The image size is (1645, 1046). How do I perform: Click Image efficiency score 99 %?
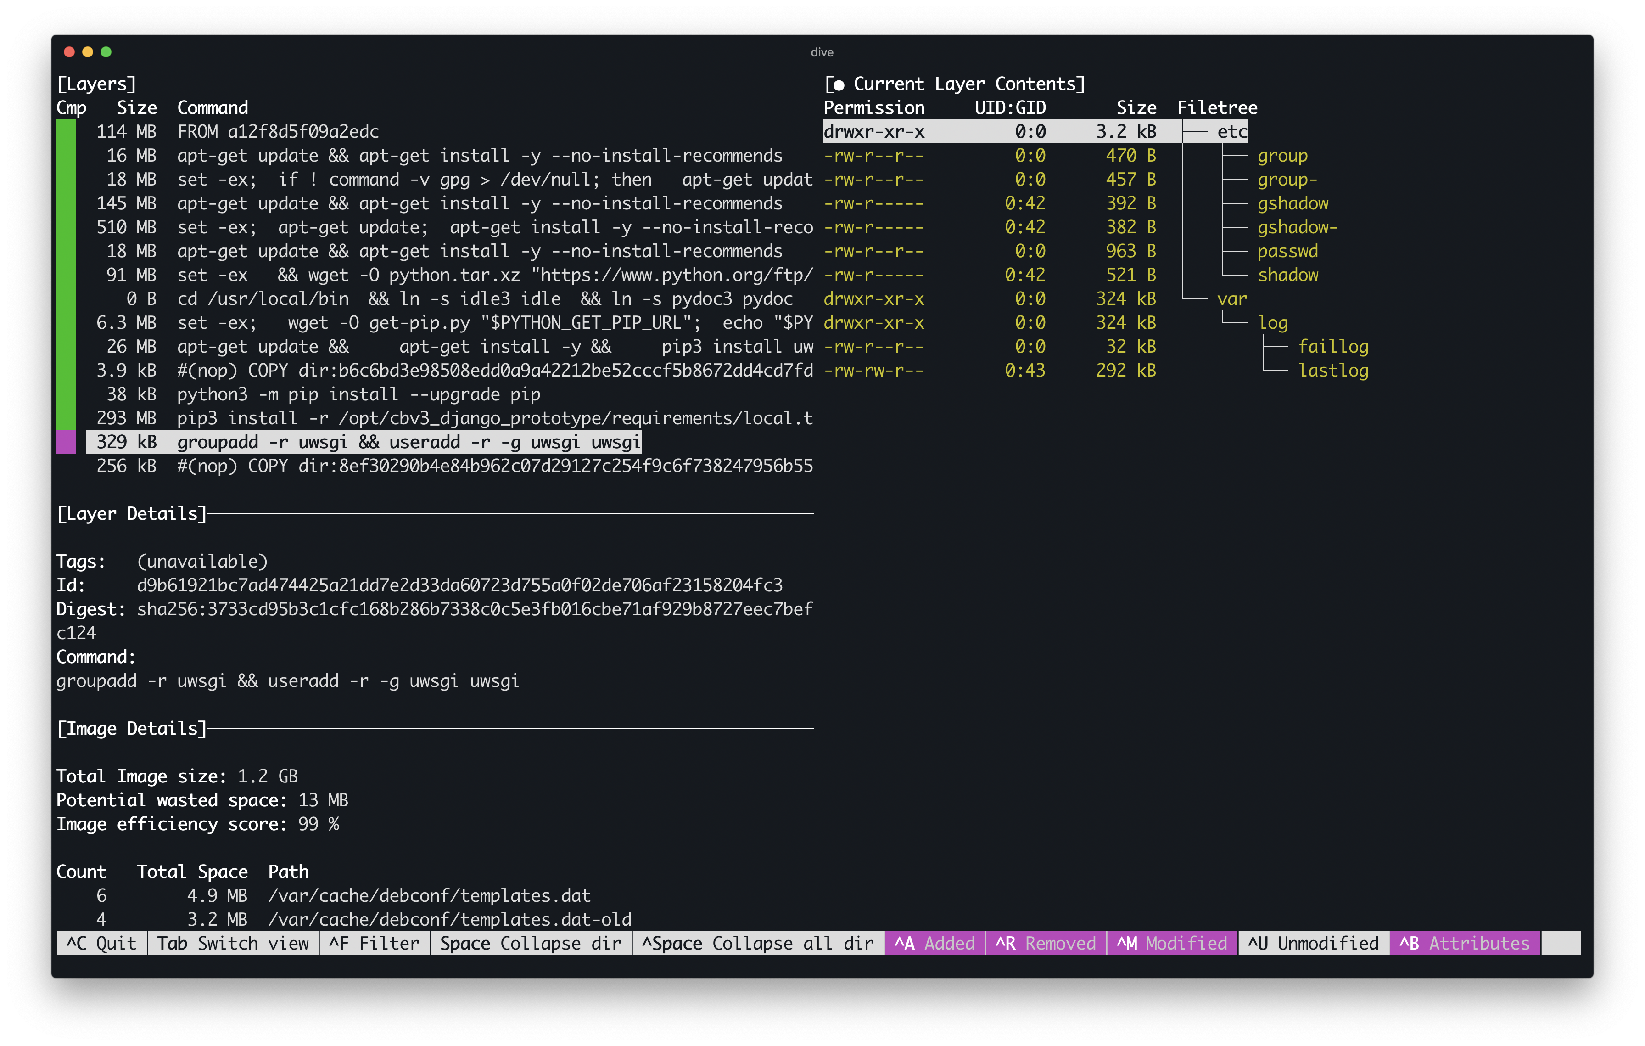point(197,824)
